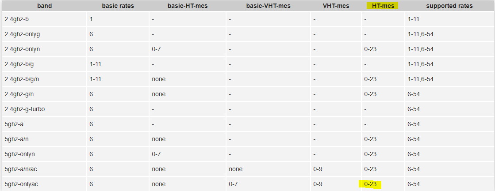Click the "basic rates" column header
This screenshot has height=191, width=495.
(x=118, y=6)
